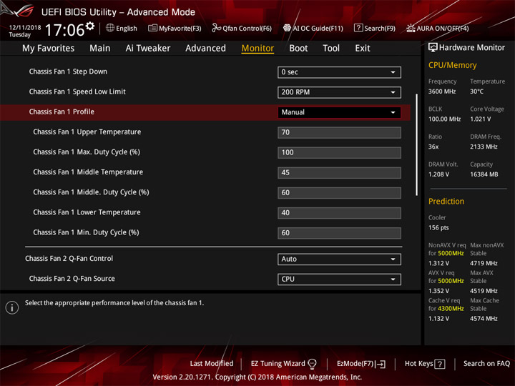515x386 pixels.
Task: Click CPU/Memory heading in Hardware Monitor
Action: (x=452, y=65)
